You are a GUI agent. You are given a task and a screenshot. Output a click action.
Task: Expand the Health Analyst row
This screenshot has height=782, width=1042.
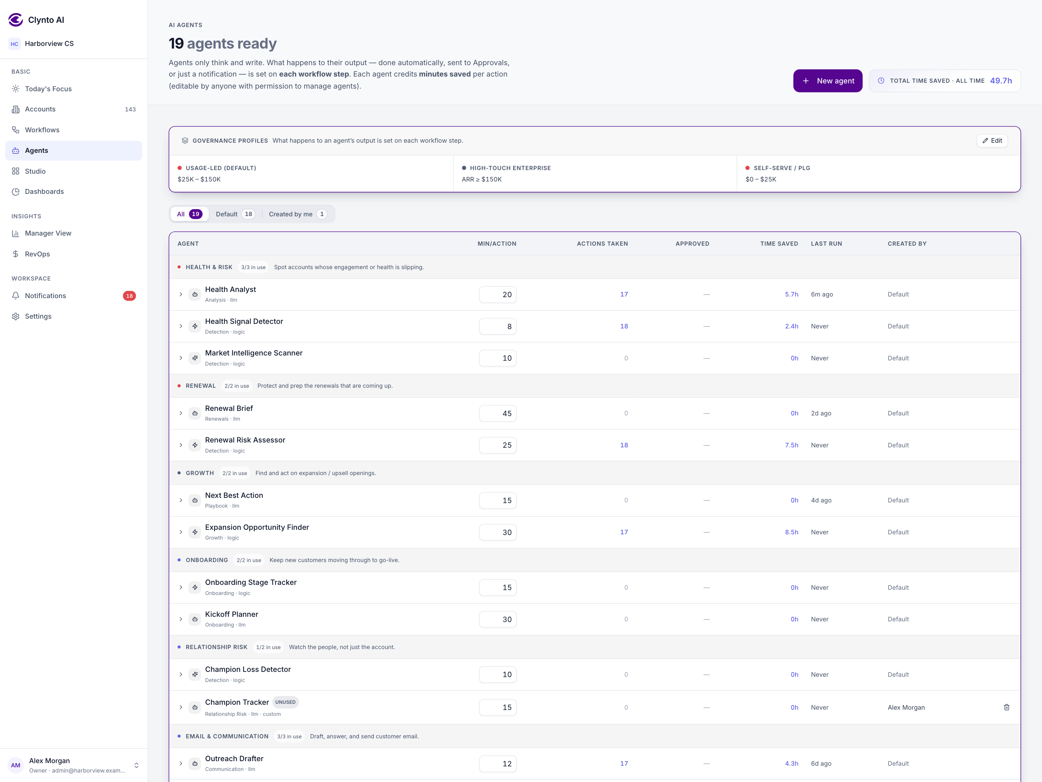(181, 295)
